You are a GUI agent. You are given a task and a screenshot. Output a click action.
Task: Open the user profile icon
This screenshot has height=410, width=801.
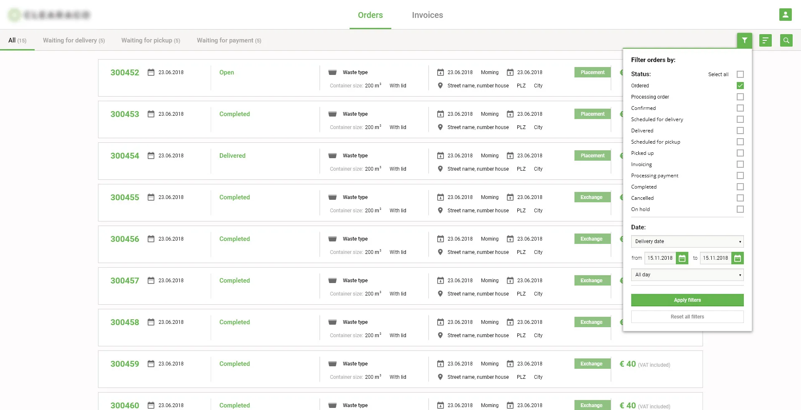[x=785, y=15]
